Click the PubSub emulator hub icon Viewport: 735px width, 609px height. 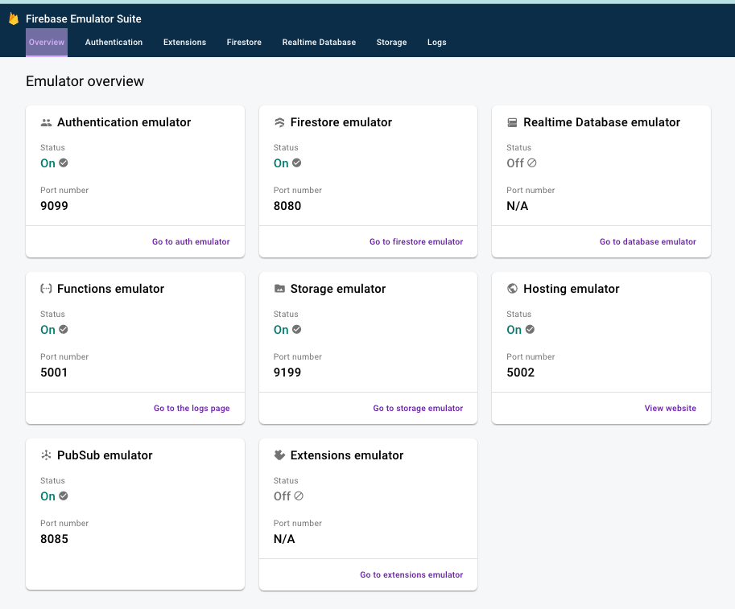click(46, 455)
